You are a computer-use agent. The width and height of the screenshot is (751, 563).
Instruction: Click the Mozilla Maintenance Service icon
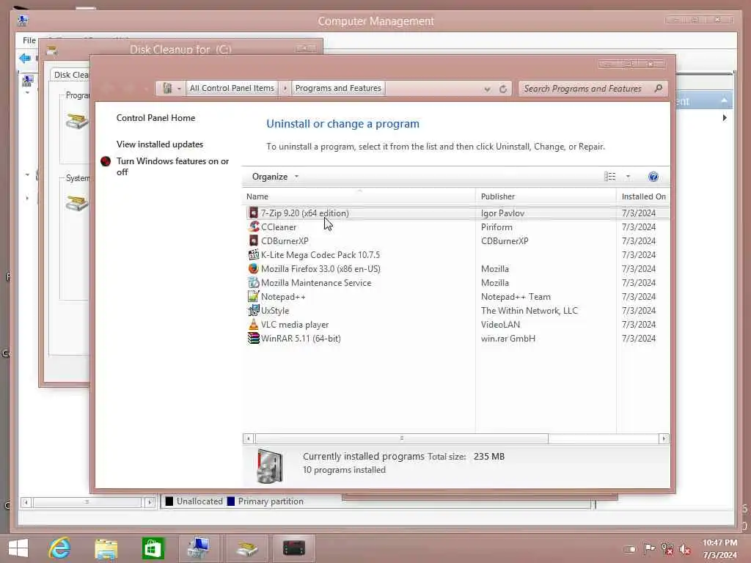[x=253, y=282]
